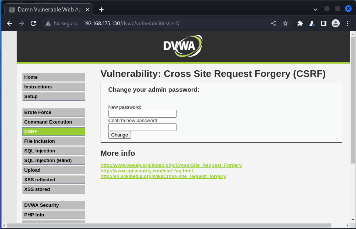Click the scroll right arrow
The width and height of the screenshot is (356, 229).
tap(347, 225)
